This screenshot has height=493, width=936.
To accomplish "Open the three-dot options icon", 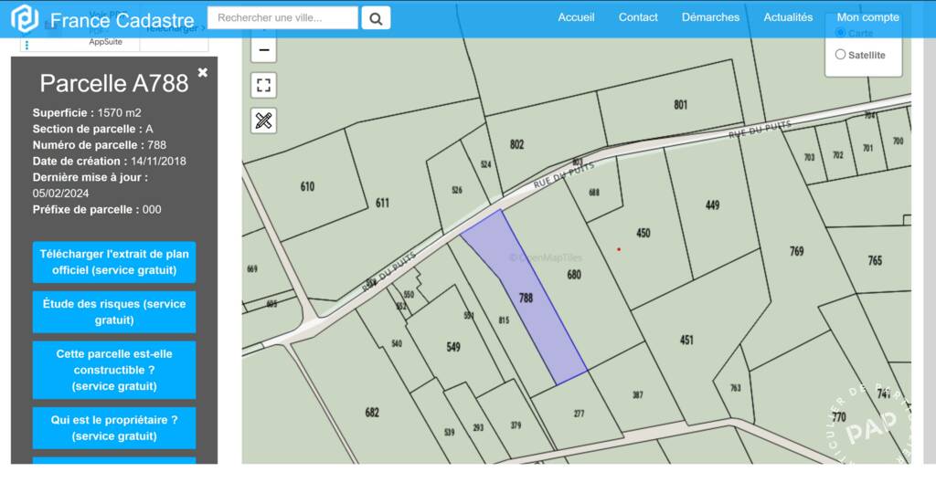I will [27, 46].
